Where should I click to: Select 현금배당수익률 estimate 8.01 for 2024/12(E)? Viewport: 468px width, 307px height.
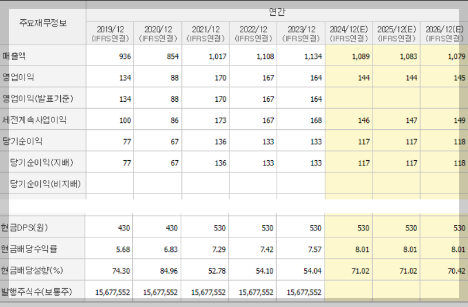coord(362,250)
